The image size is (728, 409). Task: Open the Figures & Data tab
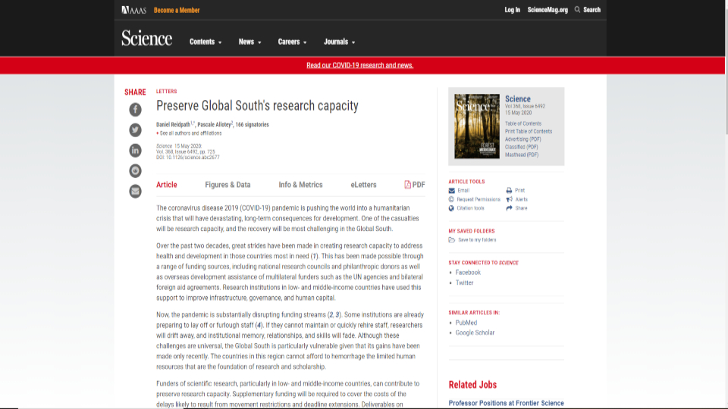click(227, 185)
